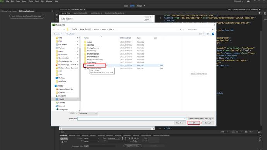Select the ScriptLibrary folder
267x150 pixels.
point(91,62)
